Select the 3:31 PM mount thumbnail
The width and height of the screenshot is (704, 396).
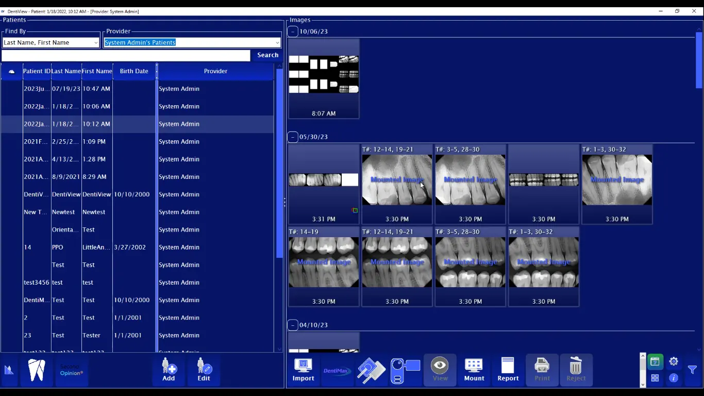click(x=324, y=184)
